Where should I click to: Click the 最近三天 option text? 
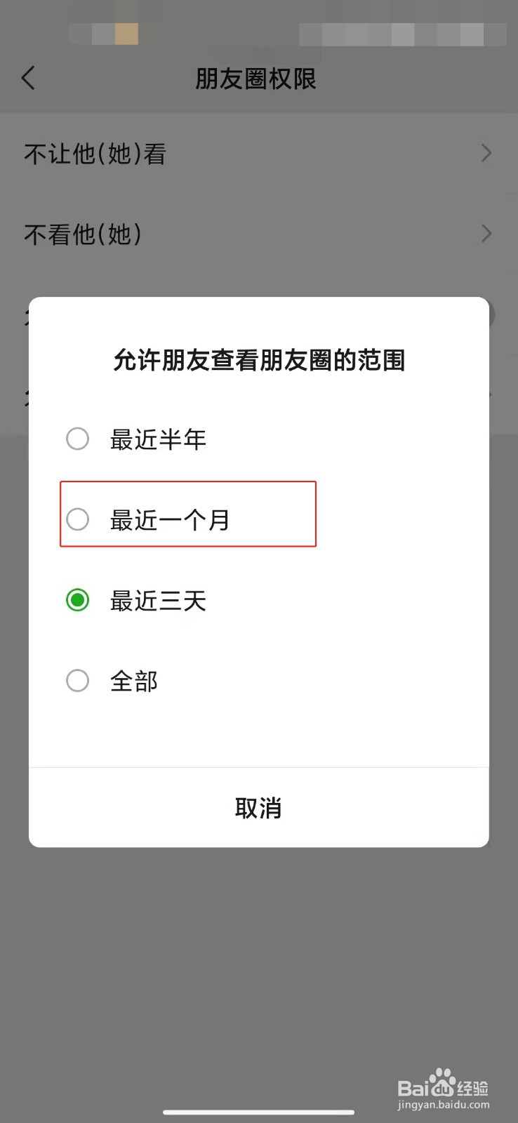(158, 601)
